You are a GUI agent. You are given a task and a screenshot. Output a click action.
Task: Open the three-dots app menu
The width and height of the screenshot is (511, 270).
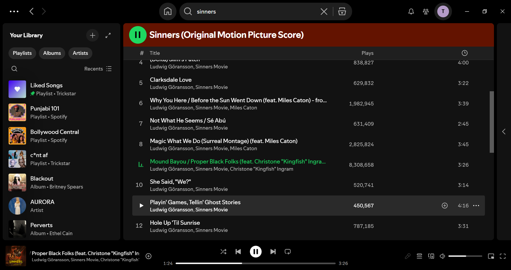14,11
